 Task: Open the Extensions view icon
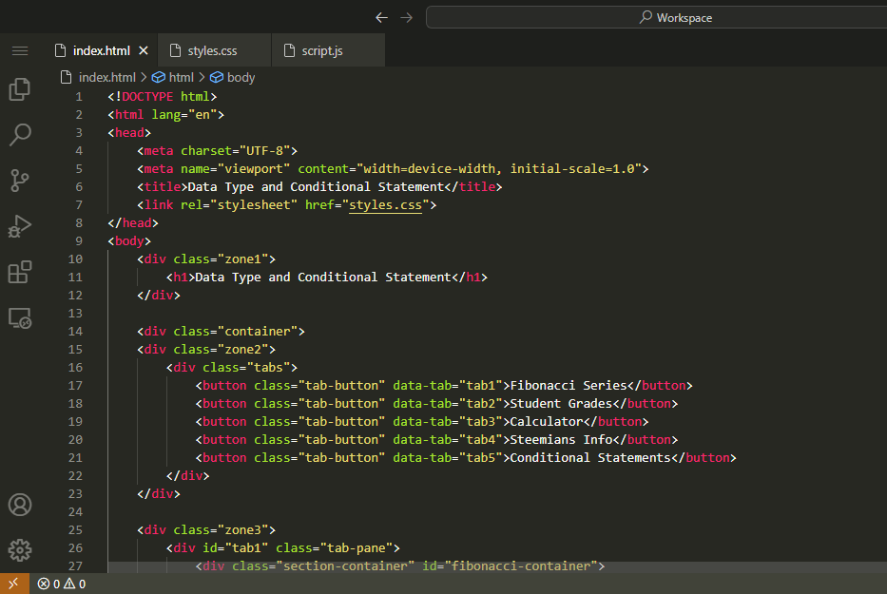click(x=20, y=273)
